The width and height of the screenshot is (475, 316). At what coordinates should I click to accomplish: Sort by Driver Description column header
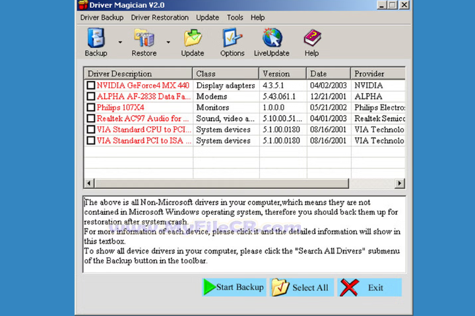coord(138,74)
